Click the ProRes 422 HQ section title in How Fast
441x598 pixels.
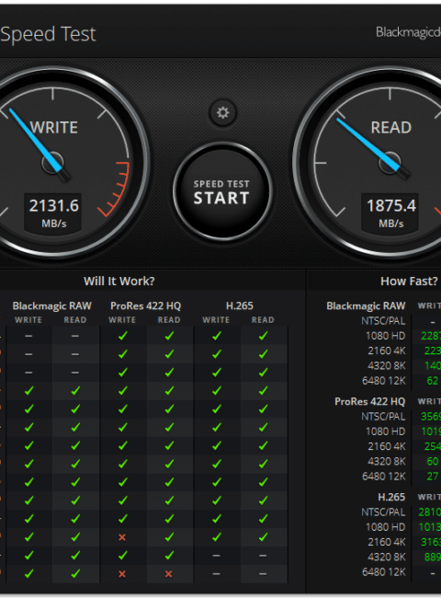(x=369, y=402)
